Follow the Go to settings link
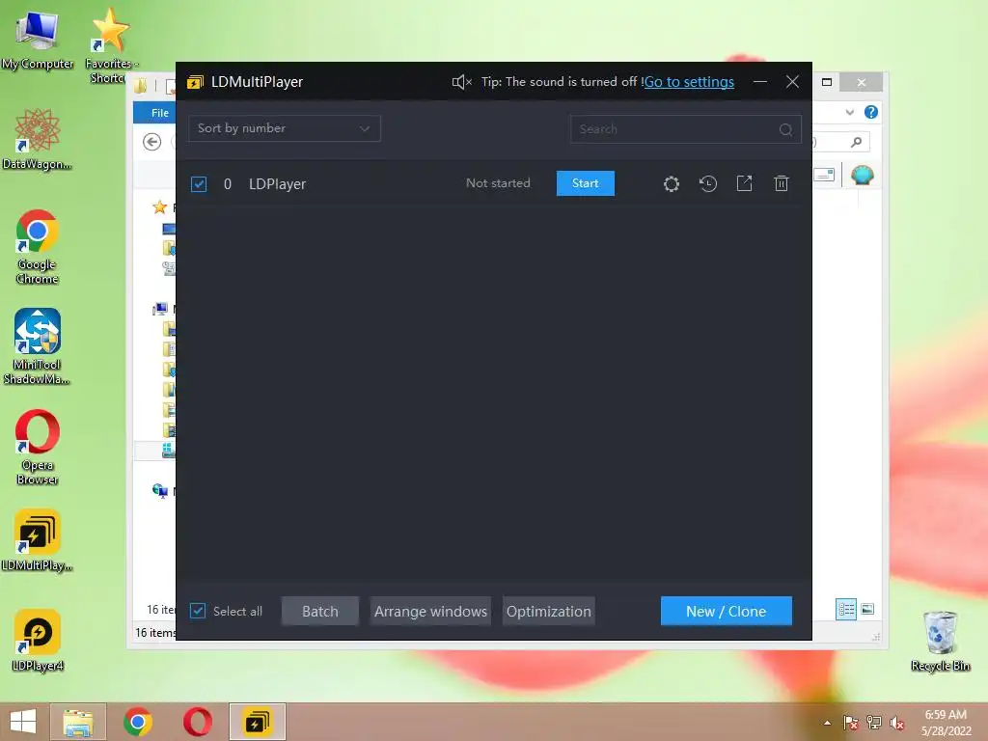The height and width of the screenshot is (741, 988). (689, 82)
